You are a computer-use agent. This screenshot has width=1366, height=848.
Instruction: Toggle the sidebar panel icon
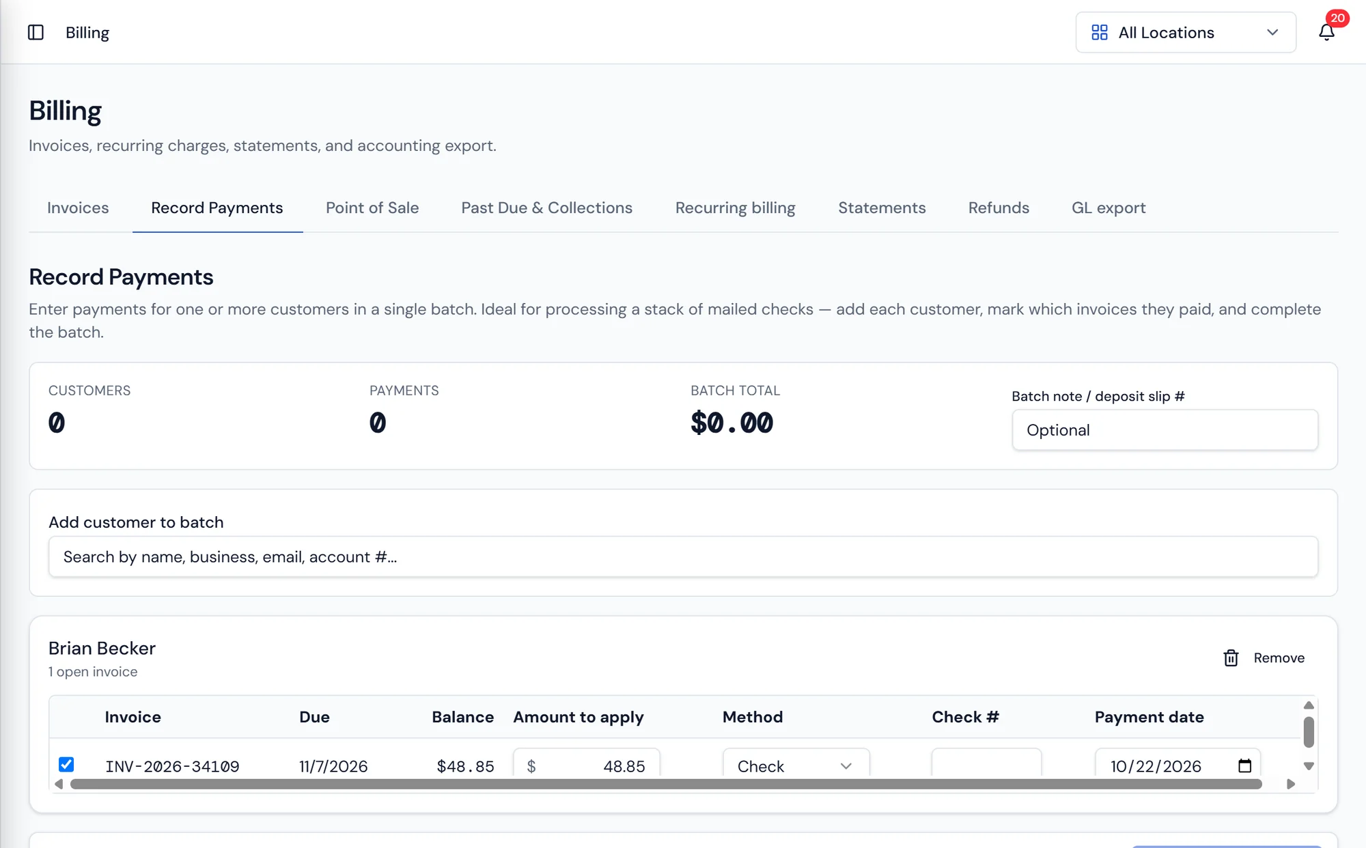tap(36, 32)
